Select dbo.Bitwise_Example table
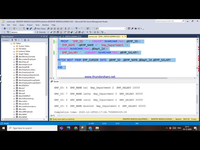The height and width of the screenshot is (150, 200). tap(27, 57)
